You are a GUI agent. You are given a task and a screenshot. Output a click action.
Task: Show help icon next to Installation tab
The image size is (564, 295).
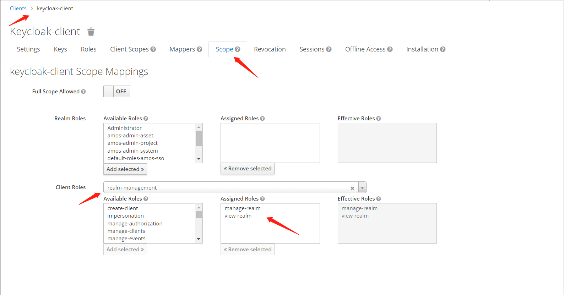[x=443, y=49]
